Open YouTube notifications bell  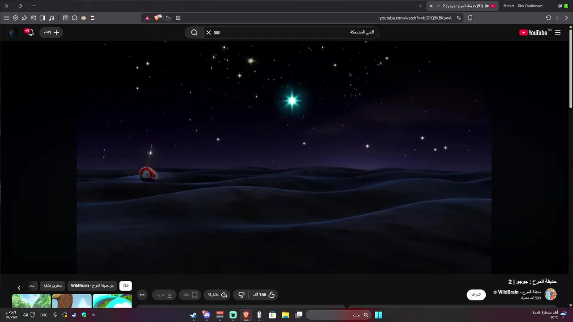(x=30, y=32)
